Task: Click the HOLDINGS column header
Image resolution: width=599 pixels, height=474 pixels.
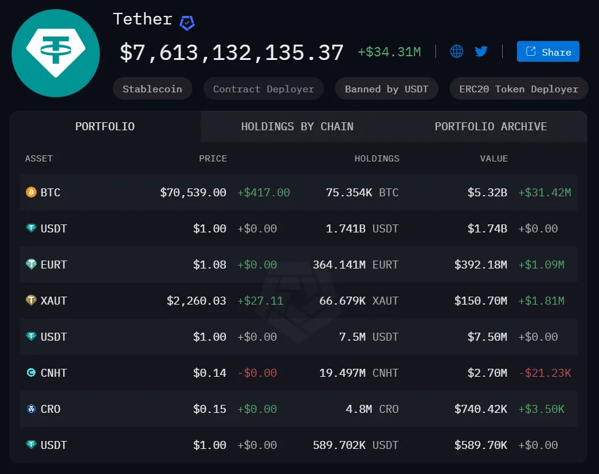Action: point(377,159)
